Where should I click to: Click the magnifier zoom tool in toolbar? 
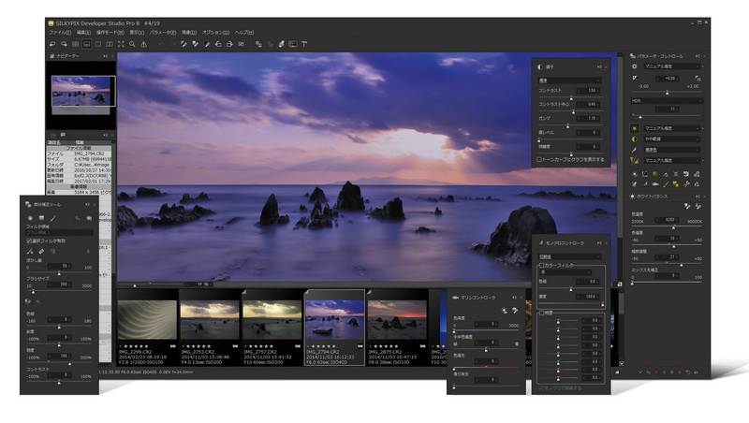coord(132,43)
